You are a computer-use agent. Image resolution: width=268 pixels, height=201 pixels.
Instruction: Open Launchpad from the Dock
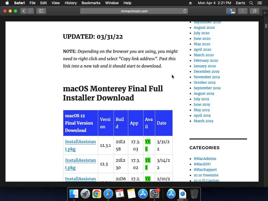point(85,194)
